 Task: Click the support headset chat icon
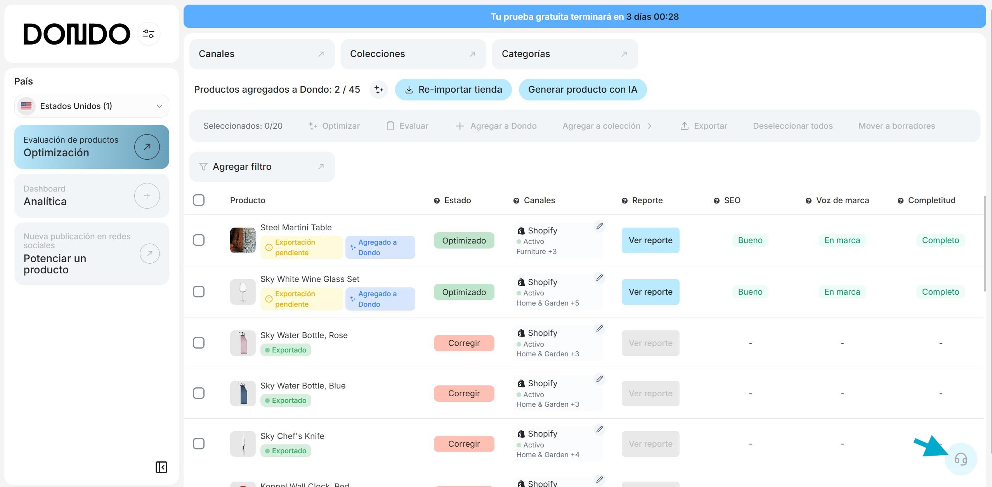(961, 459)
